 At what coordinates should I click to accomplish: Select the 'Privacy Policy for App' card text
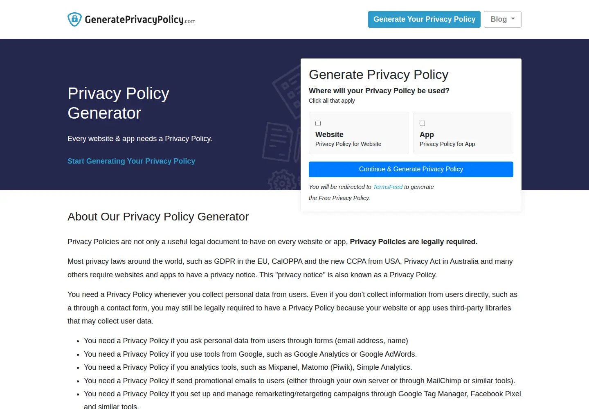point(447,144)
